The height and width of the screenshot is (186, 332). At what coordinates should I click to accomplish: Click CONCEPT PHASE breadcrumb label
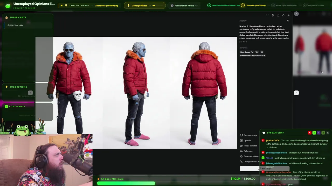pyautogui.click(x=79, y=5)
